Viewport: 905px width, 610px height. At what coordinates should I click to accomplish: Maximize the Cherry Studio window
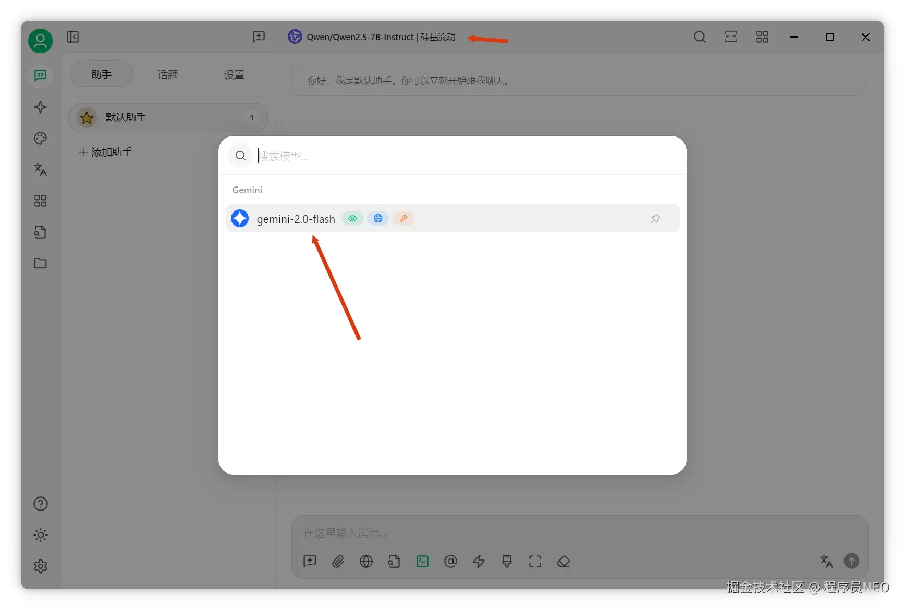pos(829,37)
